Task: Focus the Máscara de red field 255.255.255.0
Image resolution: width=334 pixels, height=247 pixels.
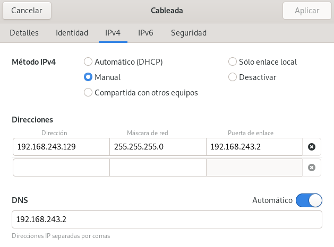Action: [158, 147]
